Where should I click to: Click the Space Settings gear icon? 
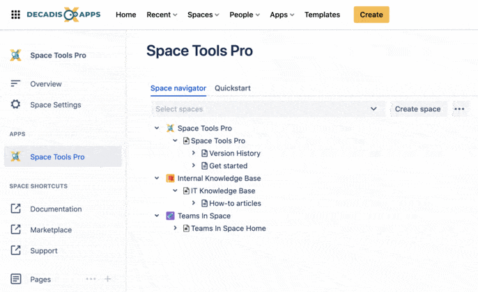15,104
